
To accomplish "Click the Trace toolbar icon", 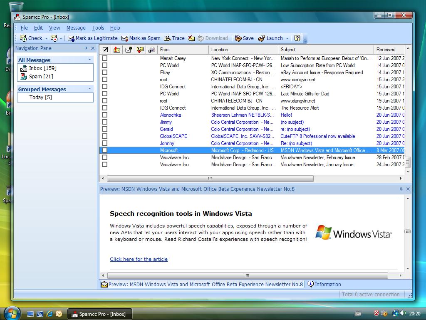I will click(167, 38).
